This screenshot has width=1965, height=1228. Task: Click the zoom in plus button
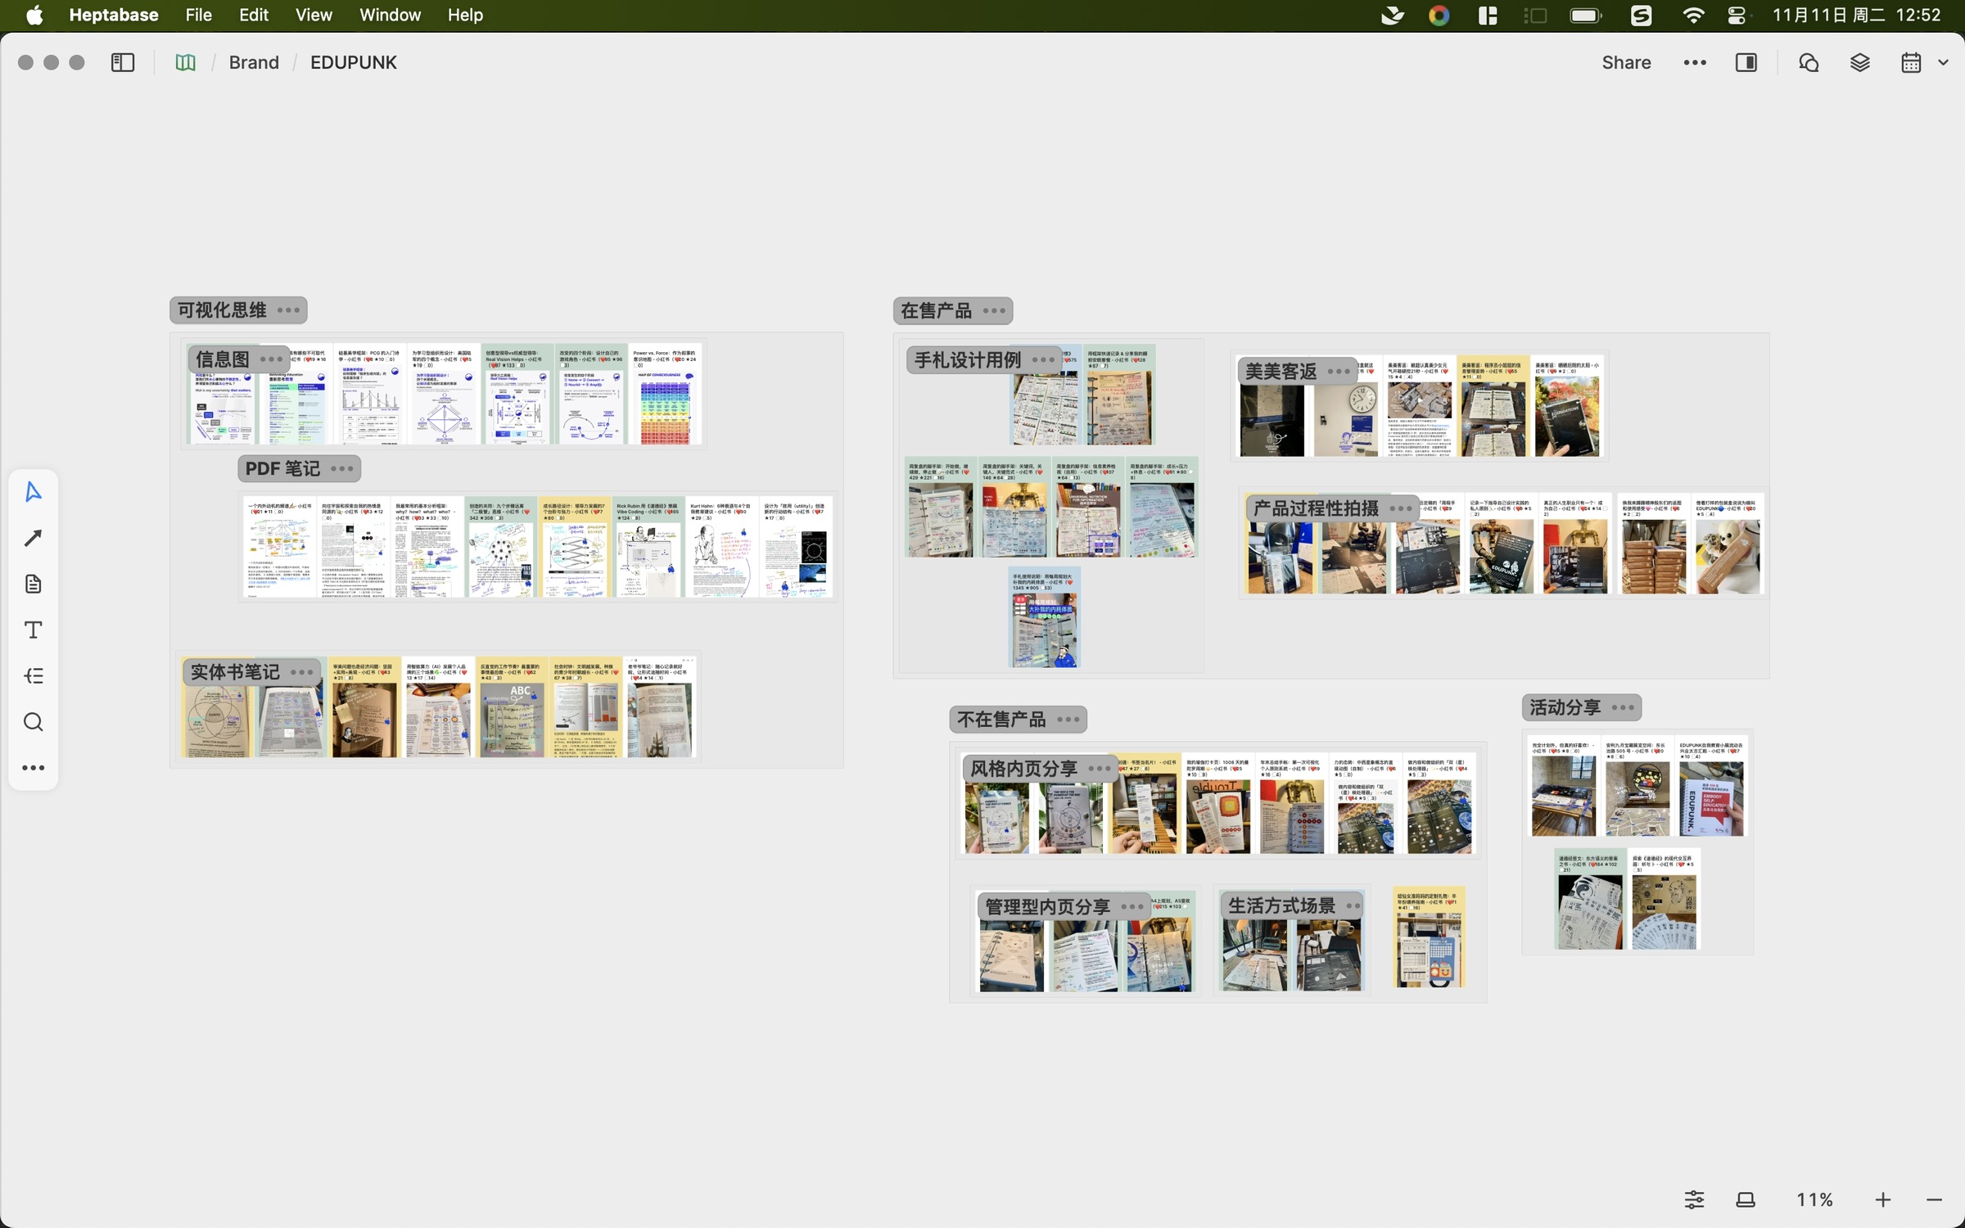(1883, 1200)
